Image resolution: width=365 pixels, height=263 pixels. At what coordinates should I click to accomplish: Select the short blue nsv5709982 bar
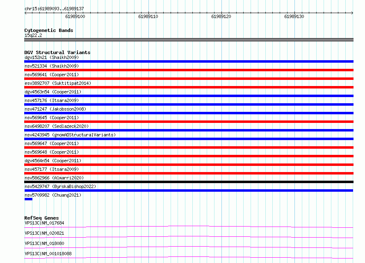click(28, 199)
